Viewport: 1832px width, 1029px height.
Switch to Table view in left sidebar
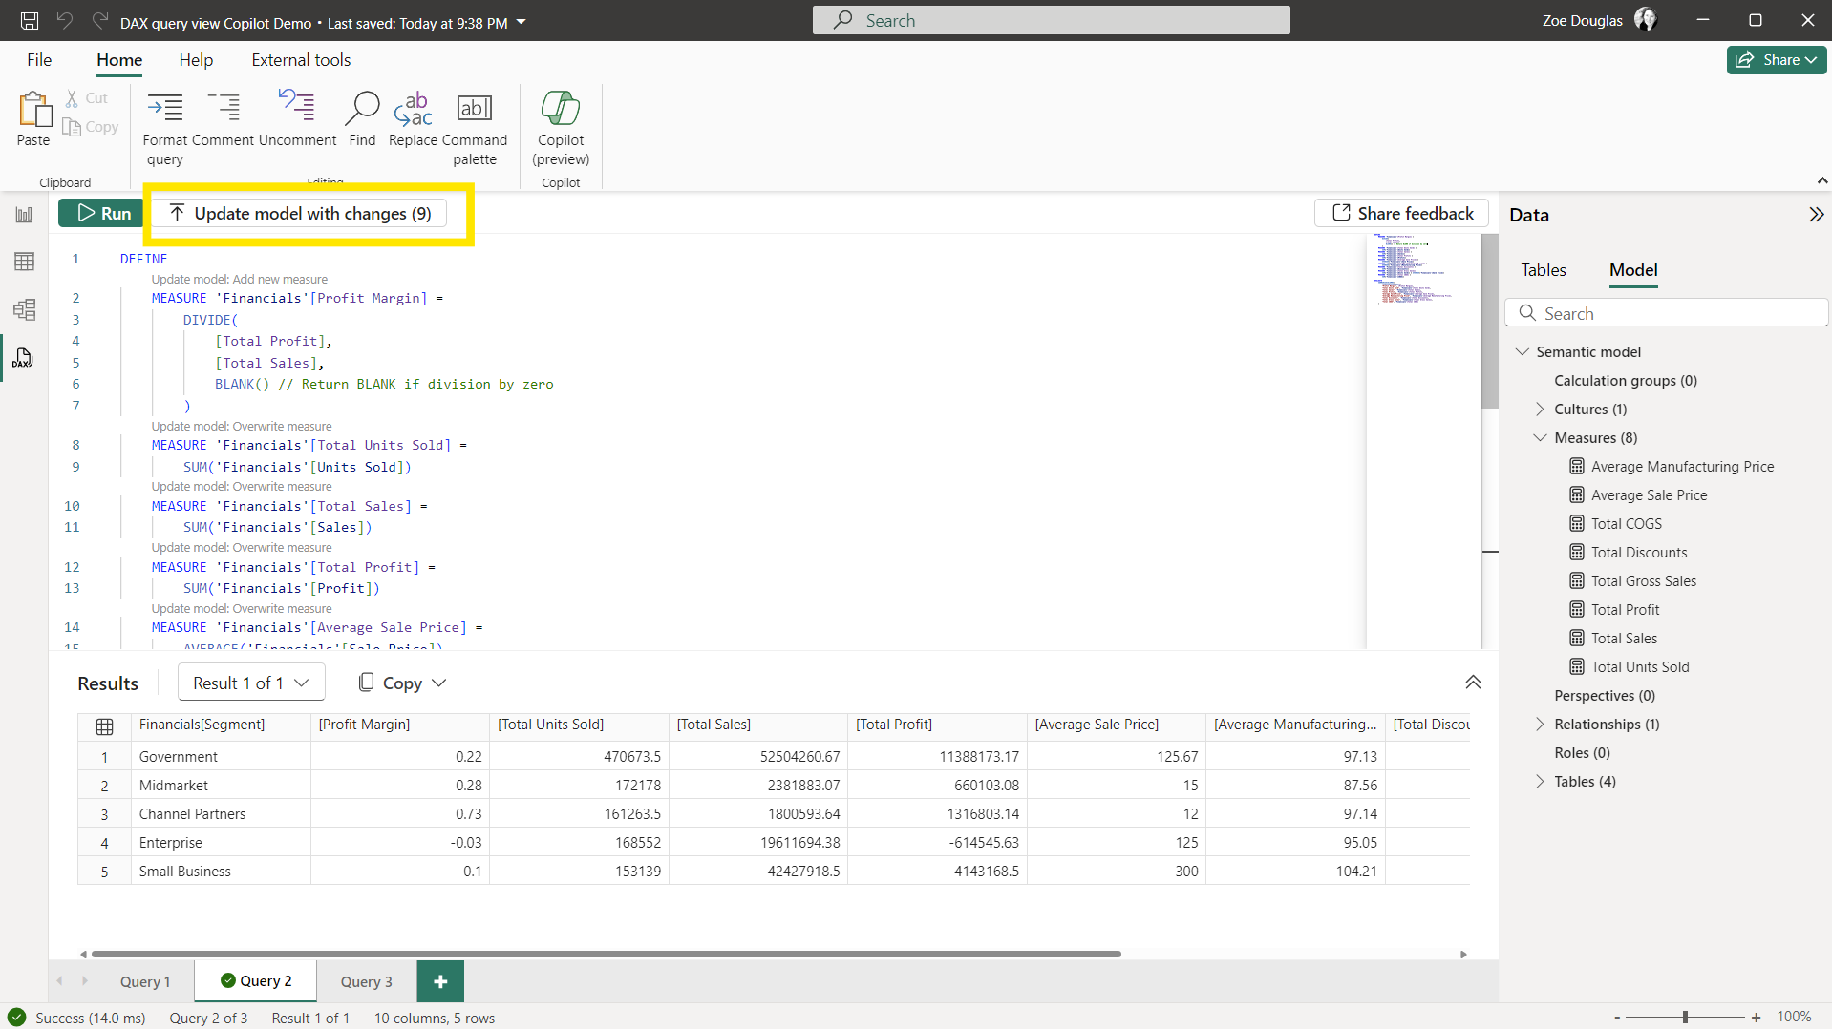tap(24, 262)
